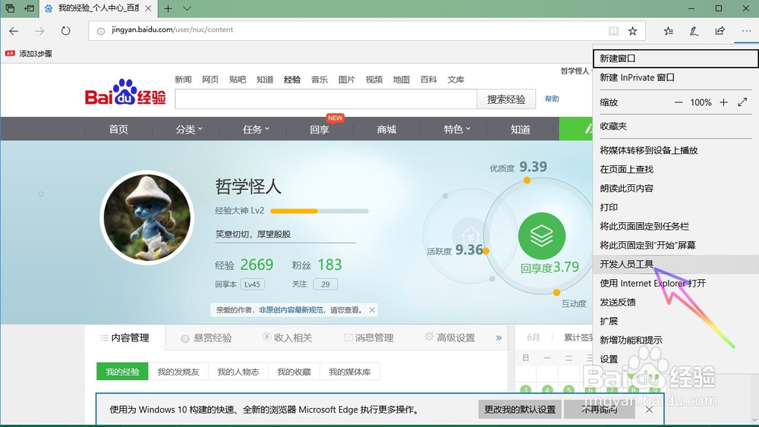Open 回享 navigation item with NEW badge
759x427 pixels.
click(320, 129)
